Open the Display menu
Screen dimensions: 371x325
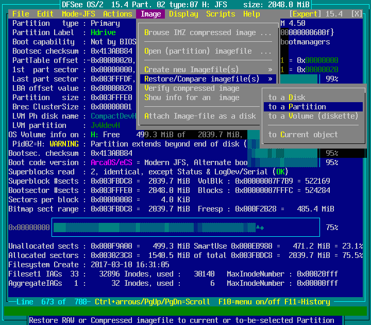point(183,14)
